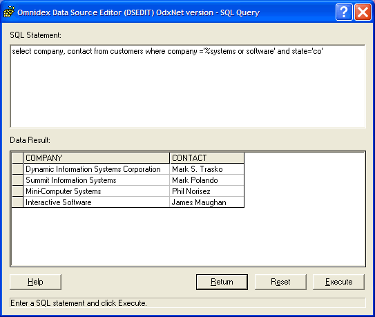This screenshot has width=375, height=317.
Task: Click inside the SQL Statement text box
Action: point(188,86)
